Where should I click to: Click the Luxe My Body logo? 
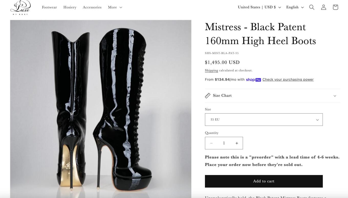(x=20, y=7)
